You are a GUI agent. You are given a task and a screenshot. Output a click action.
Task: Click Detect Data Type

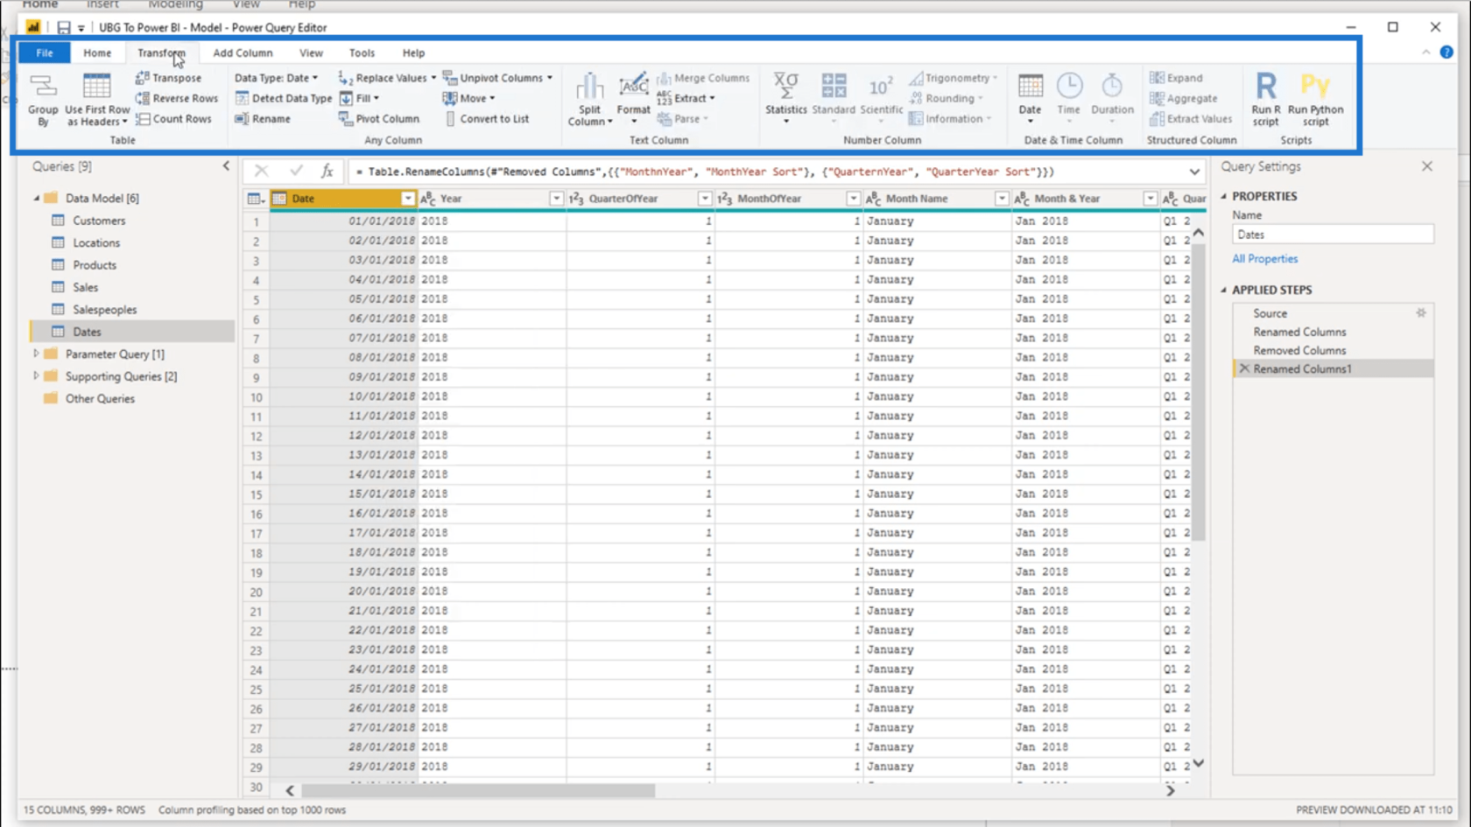284,98
